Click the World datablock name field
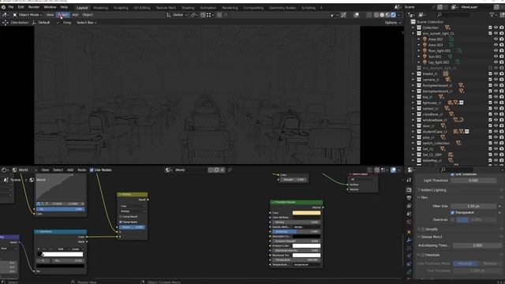The image size is (505, 284). tap(191, 170)
